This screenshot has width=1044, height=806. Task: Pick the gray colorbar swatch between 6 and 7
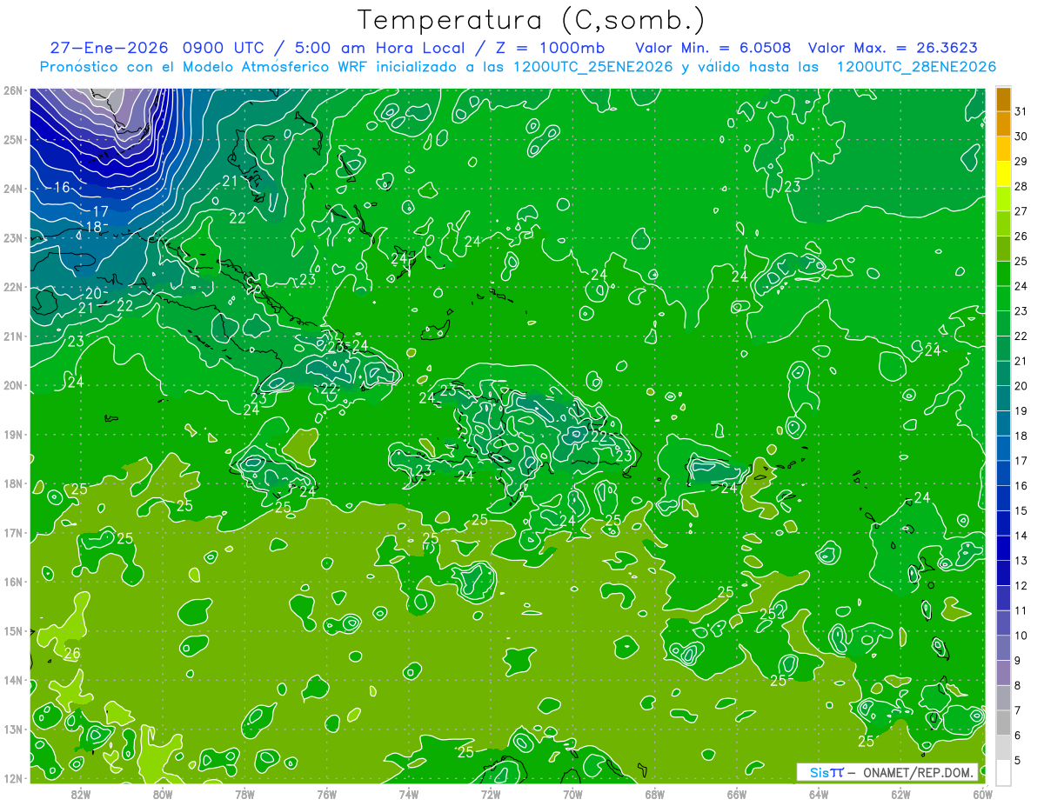click(1003, 723)
